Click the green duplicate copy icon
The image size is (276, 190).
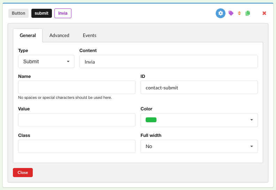coord(248,13)
